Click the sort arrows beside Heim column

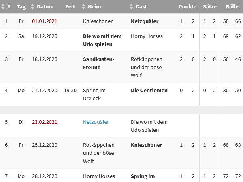[84, 7]
